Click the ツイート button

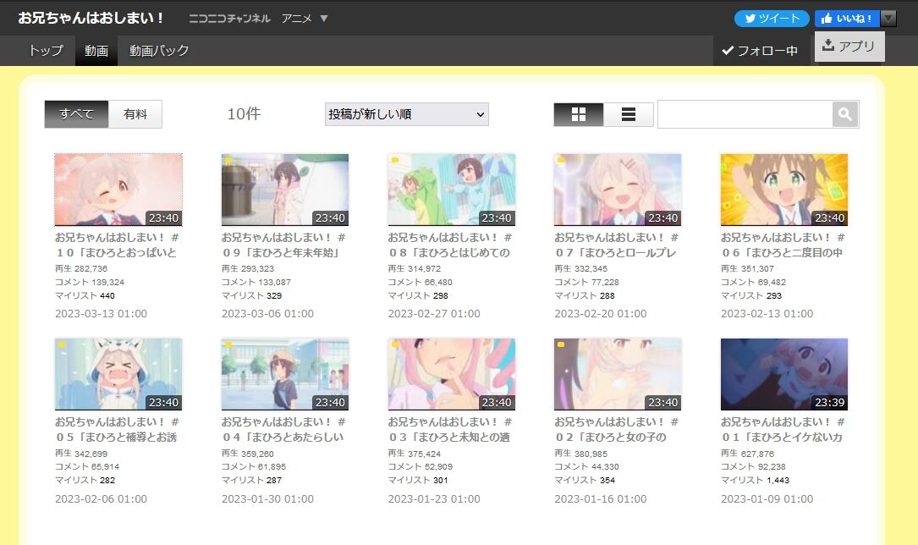point(772,19)
